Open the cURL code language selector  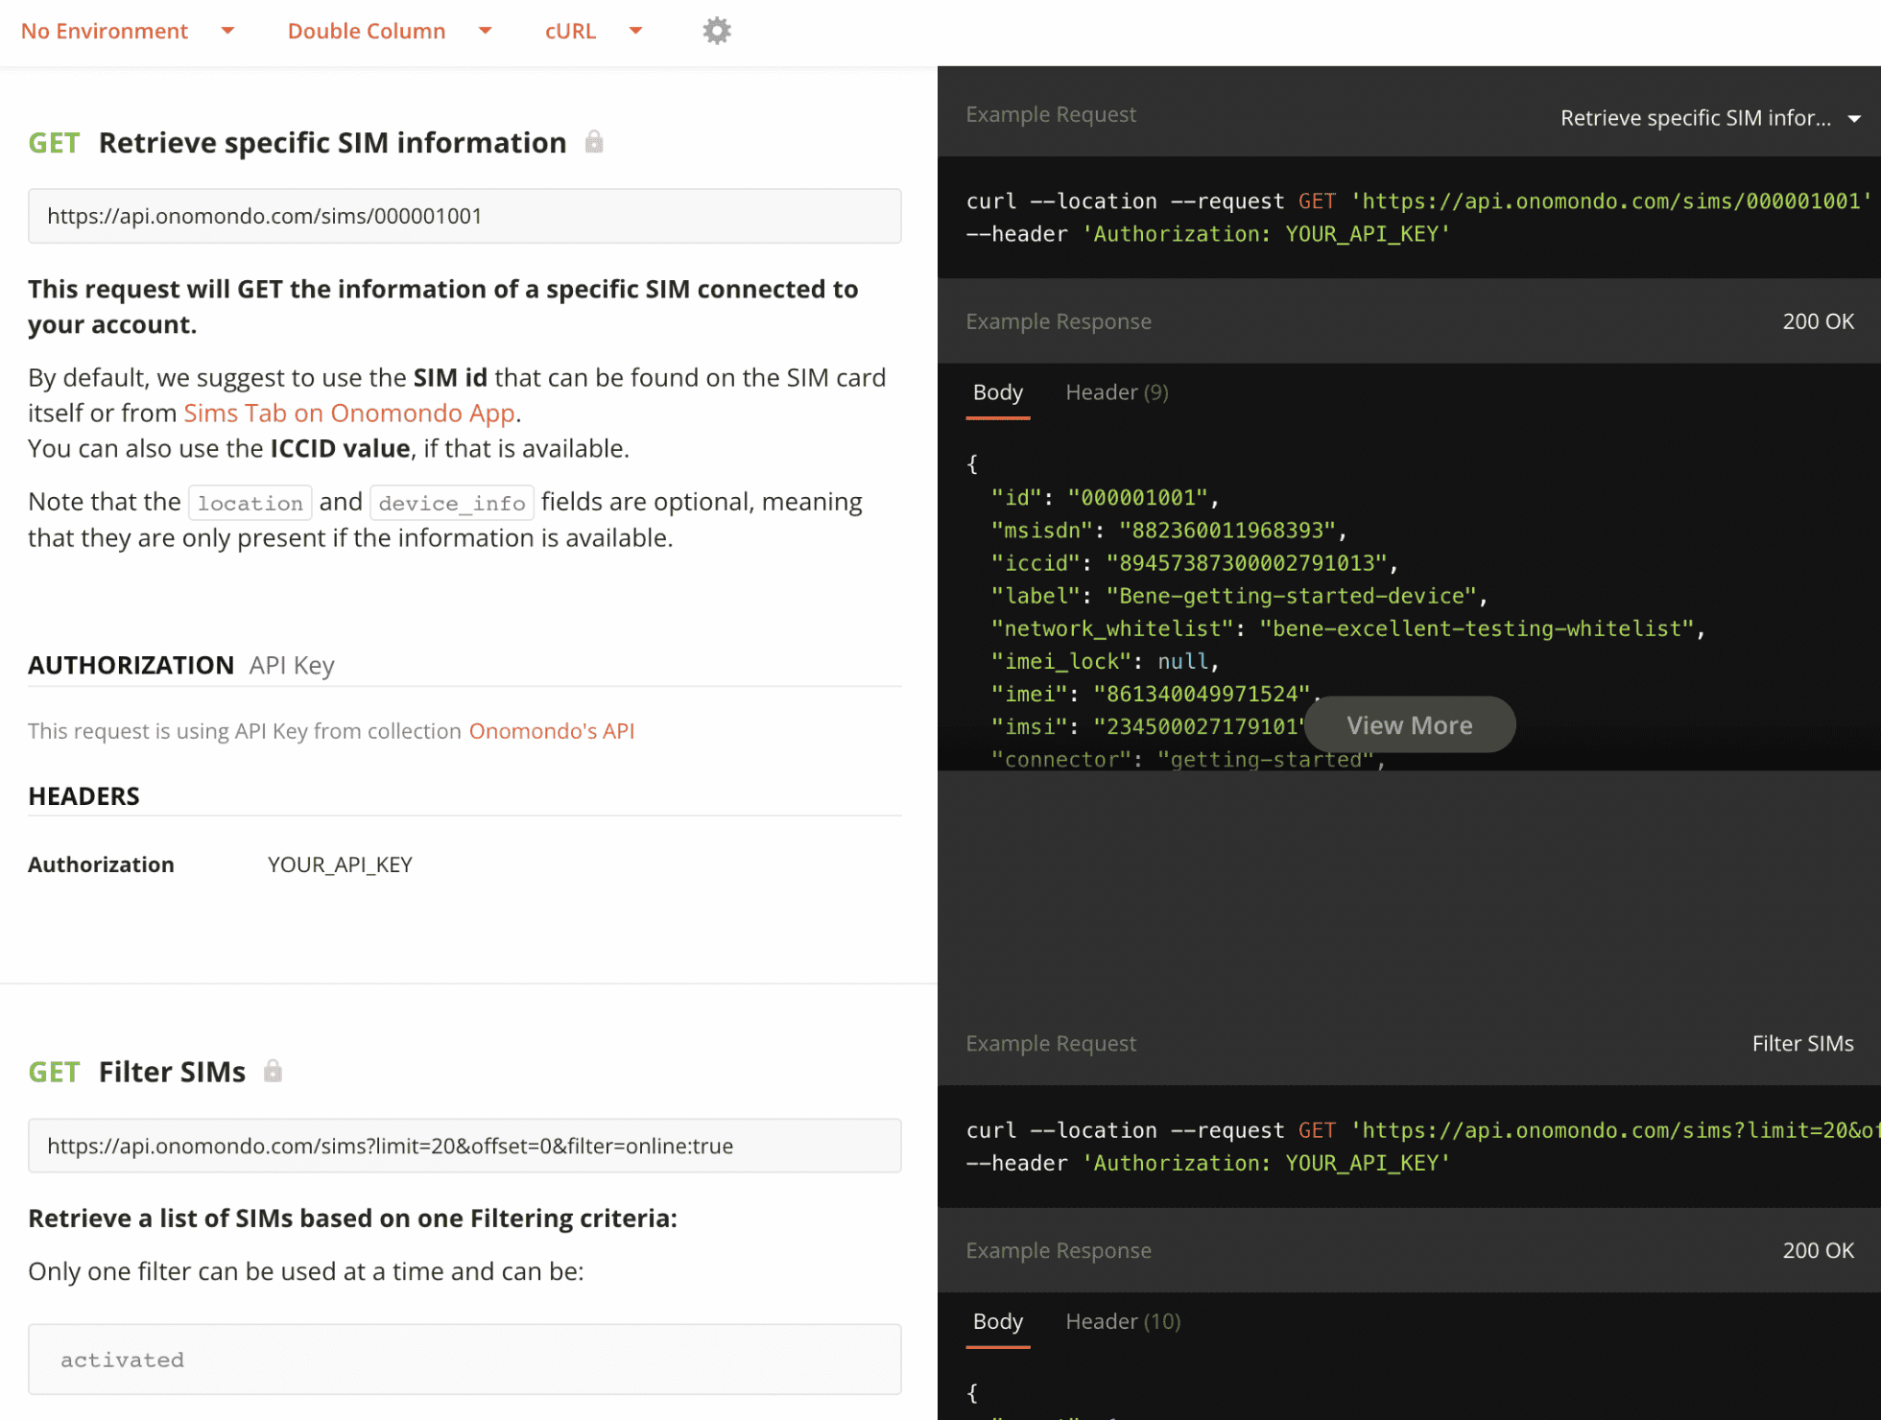coord(570,30)
